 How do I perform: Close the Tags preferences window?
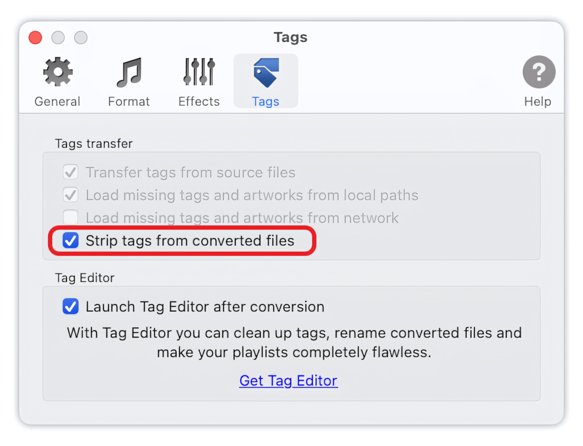pyautogui.click(x=35, y=38)
